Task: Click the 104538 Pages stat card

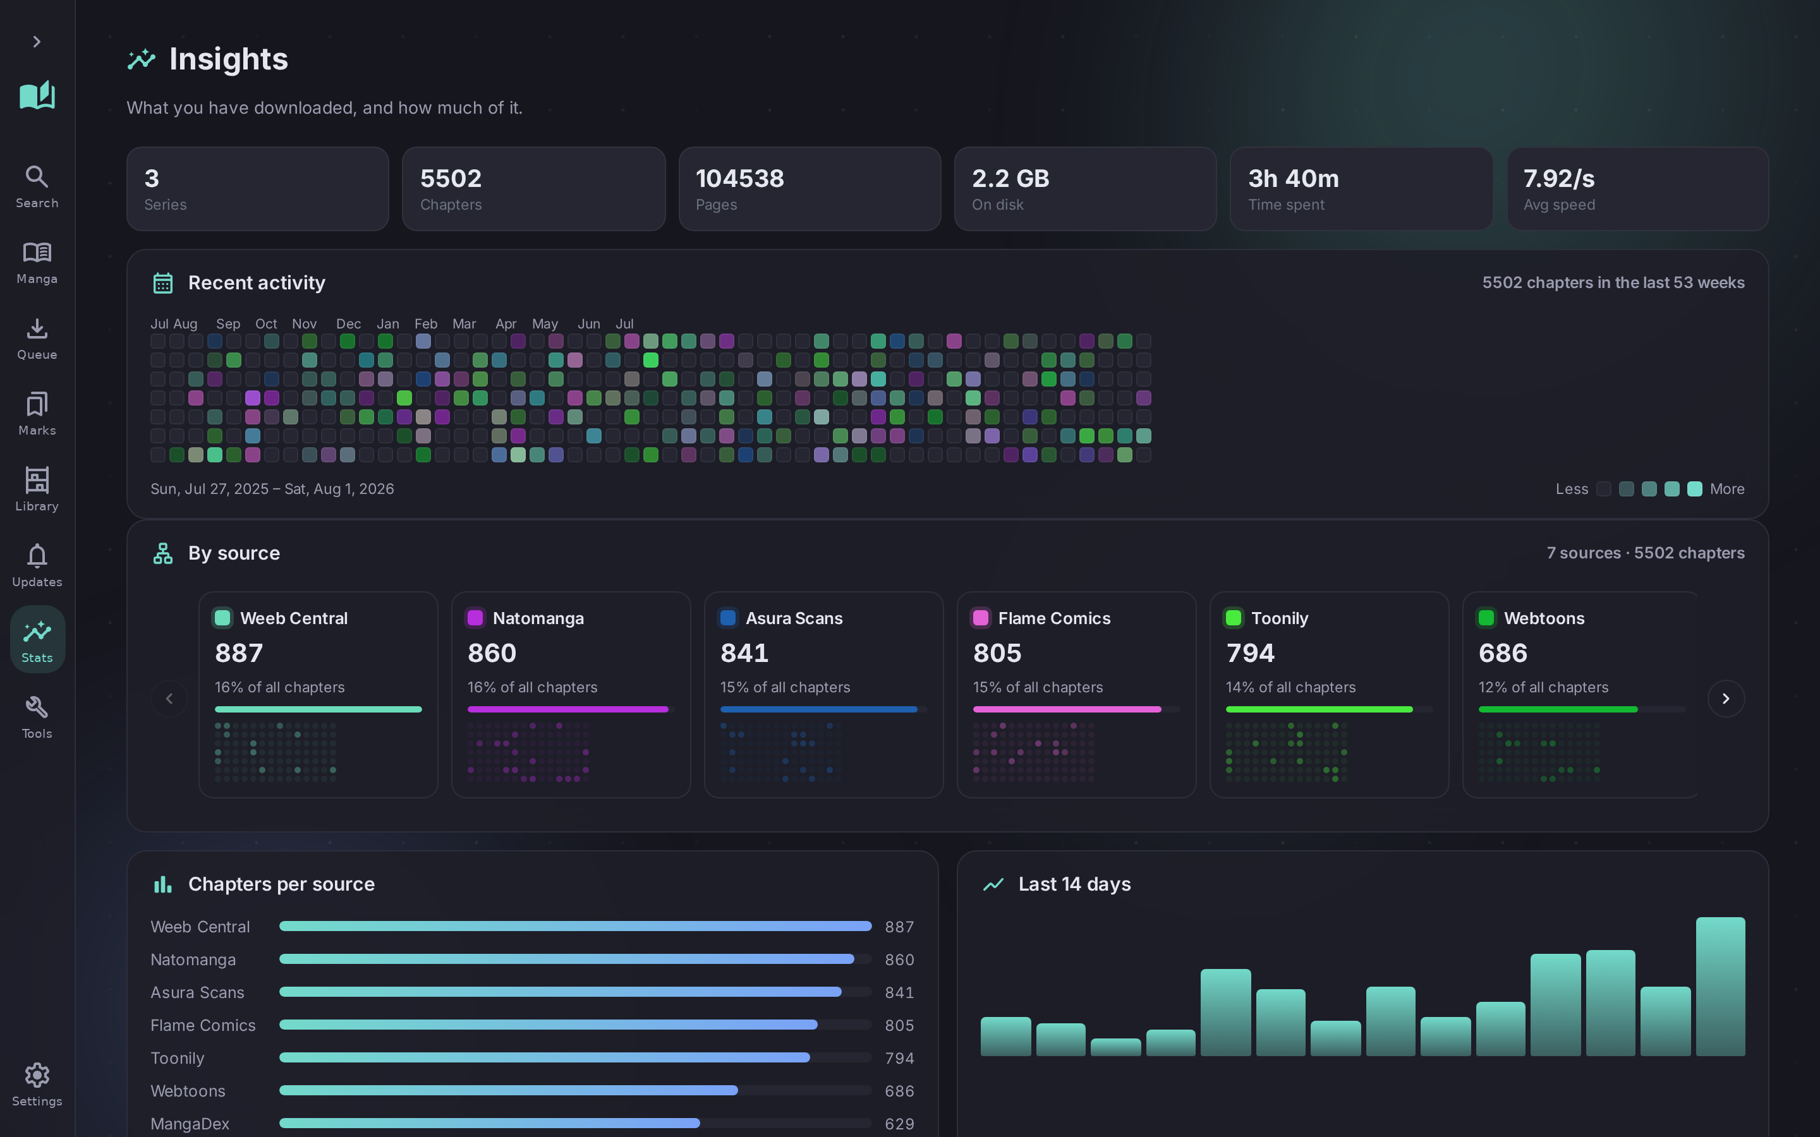Action: click(x=810, y=189)
